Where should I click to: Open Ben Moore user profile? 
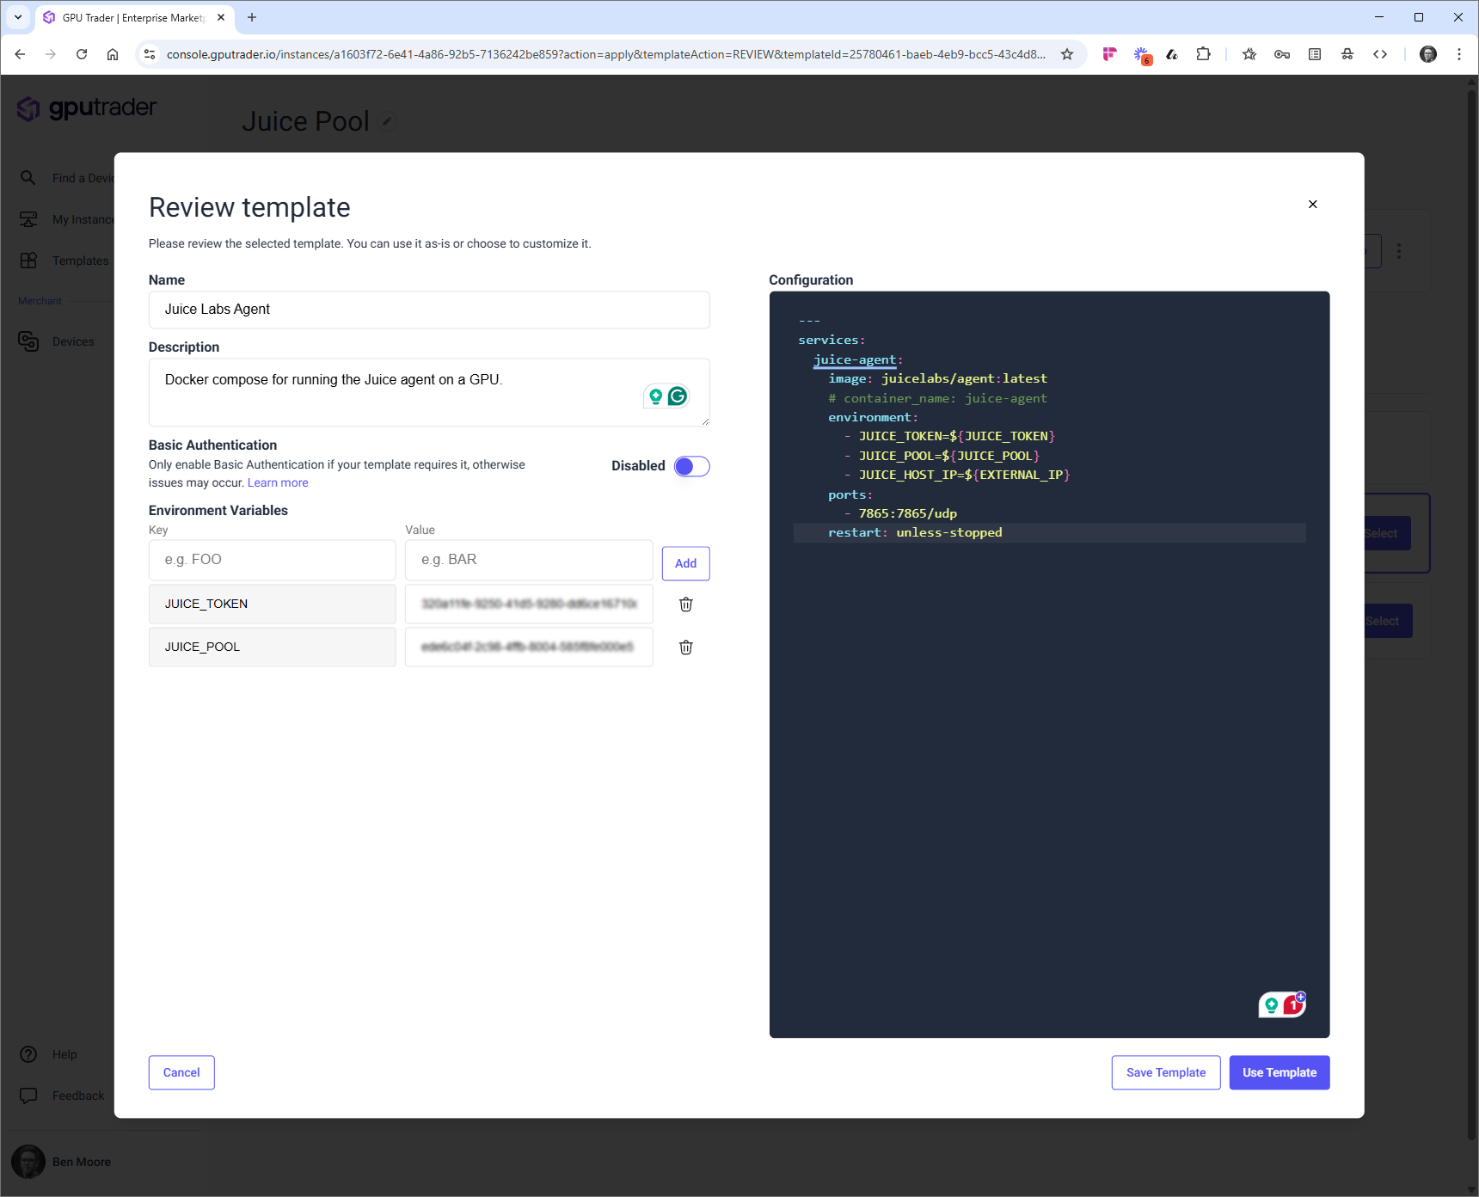tap(62, 1162)
